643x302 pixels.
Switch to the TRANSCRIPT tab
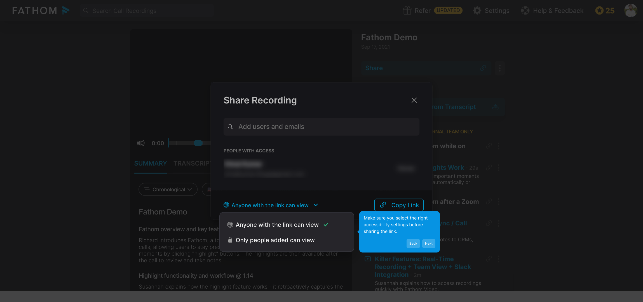[192, 163]
